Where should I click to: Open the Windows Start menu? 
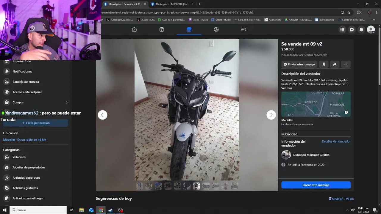(4, 210)
